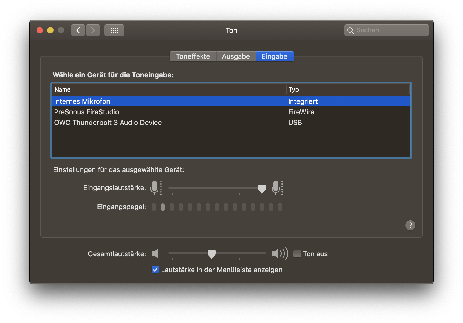Image resolution: width=463 pixels, height=323 pixels.
Task: Select PreSonus FireStudio input device
Action: (87, 112)
